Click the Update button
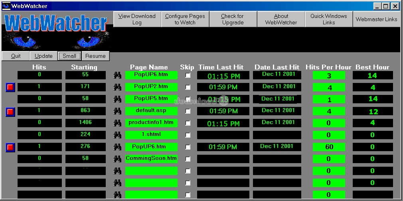The image size is (403, 201). 43,56
